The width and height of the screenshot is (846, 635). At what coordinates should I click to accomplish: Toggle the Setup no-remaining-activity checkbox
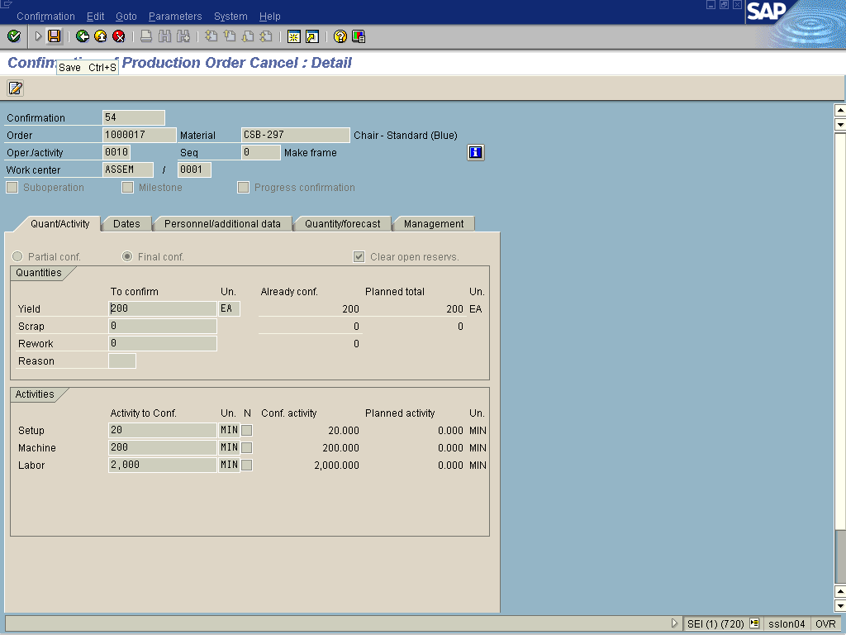pyautogui.click(x=246, y=430)
